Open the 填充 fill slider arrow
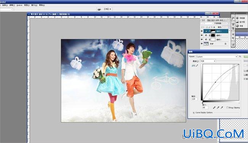 tap(229, 27)
